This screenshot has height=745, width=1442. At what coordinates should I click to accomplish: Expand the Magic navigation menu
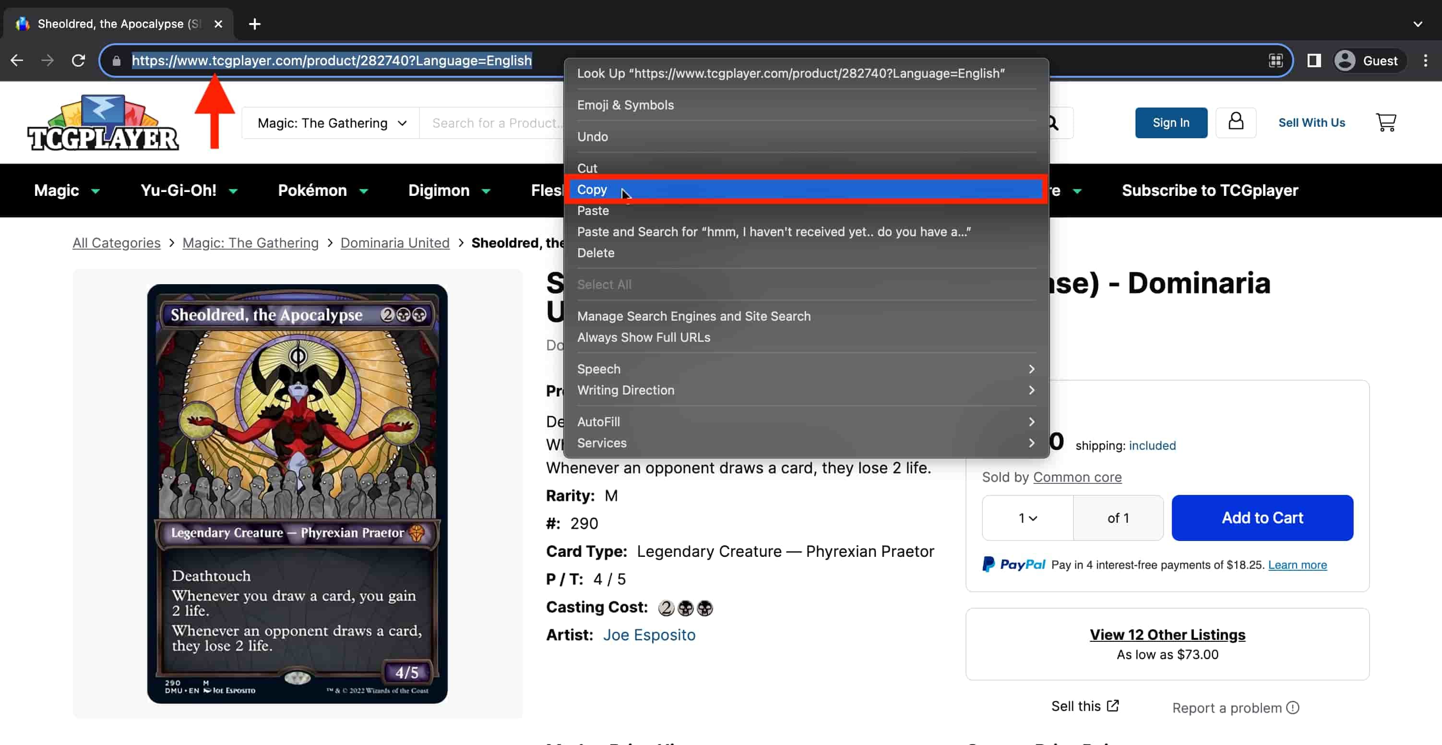(x=67, y=191)
